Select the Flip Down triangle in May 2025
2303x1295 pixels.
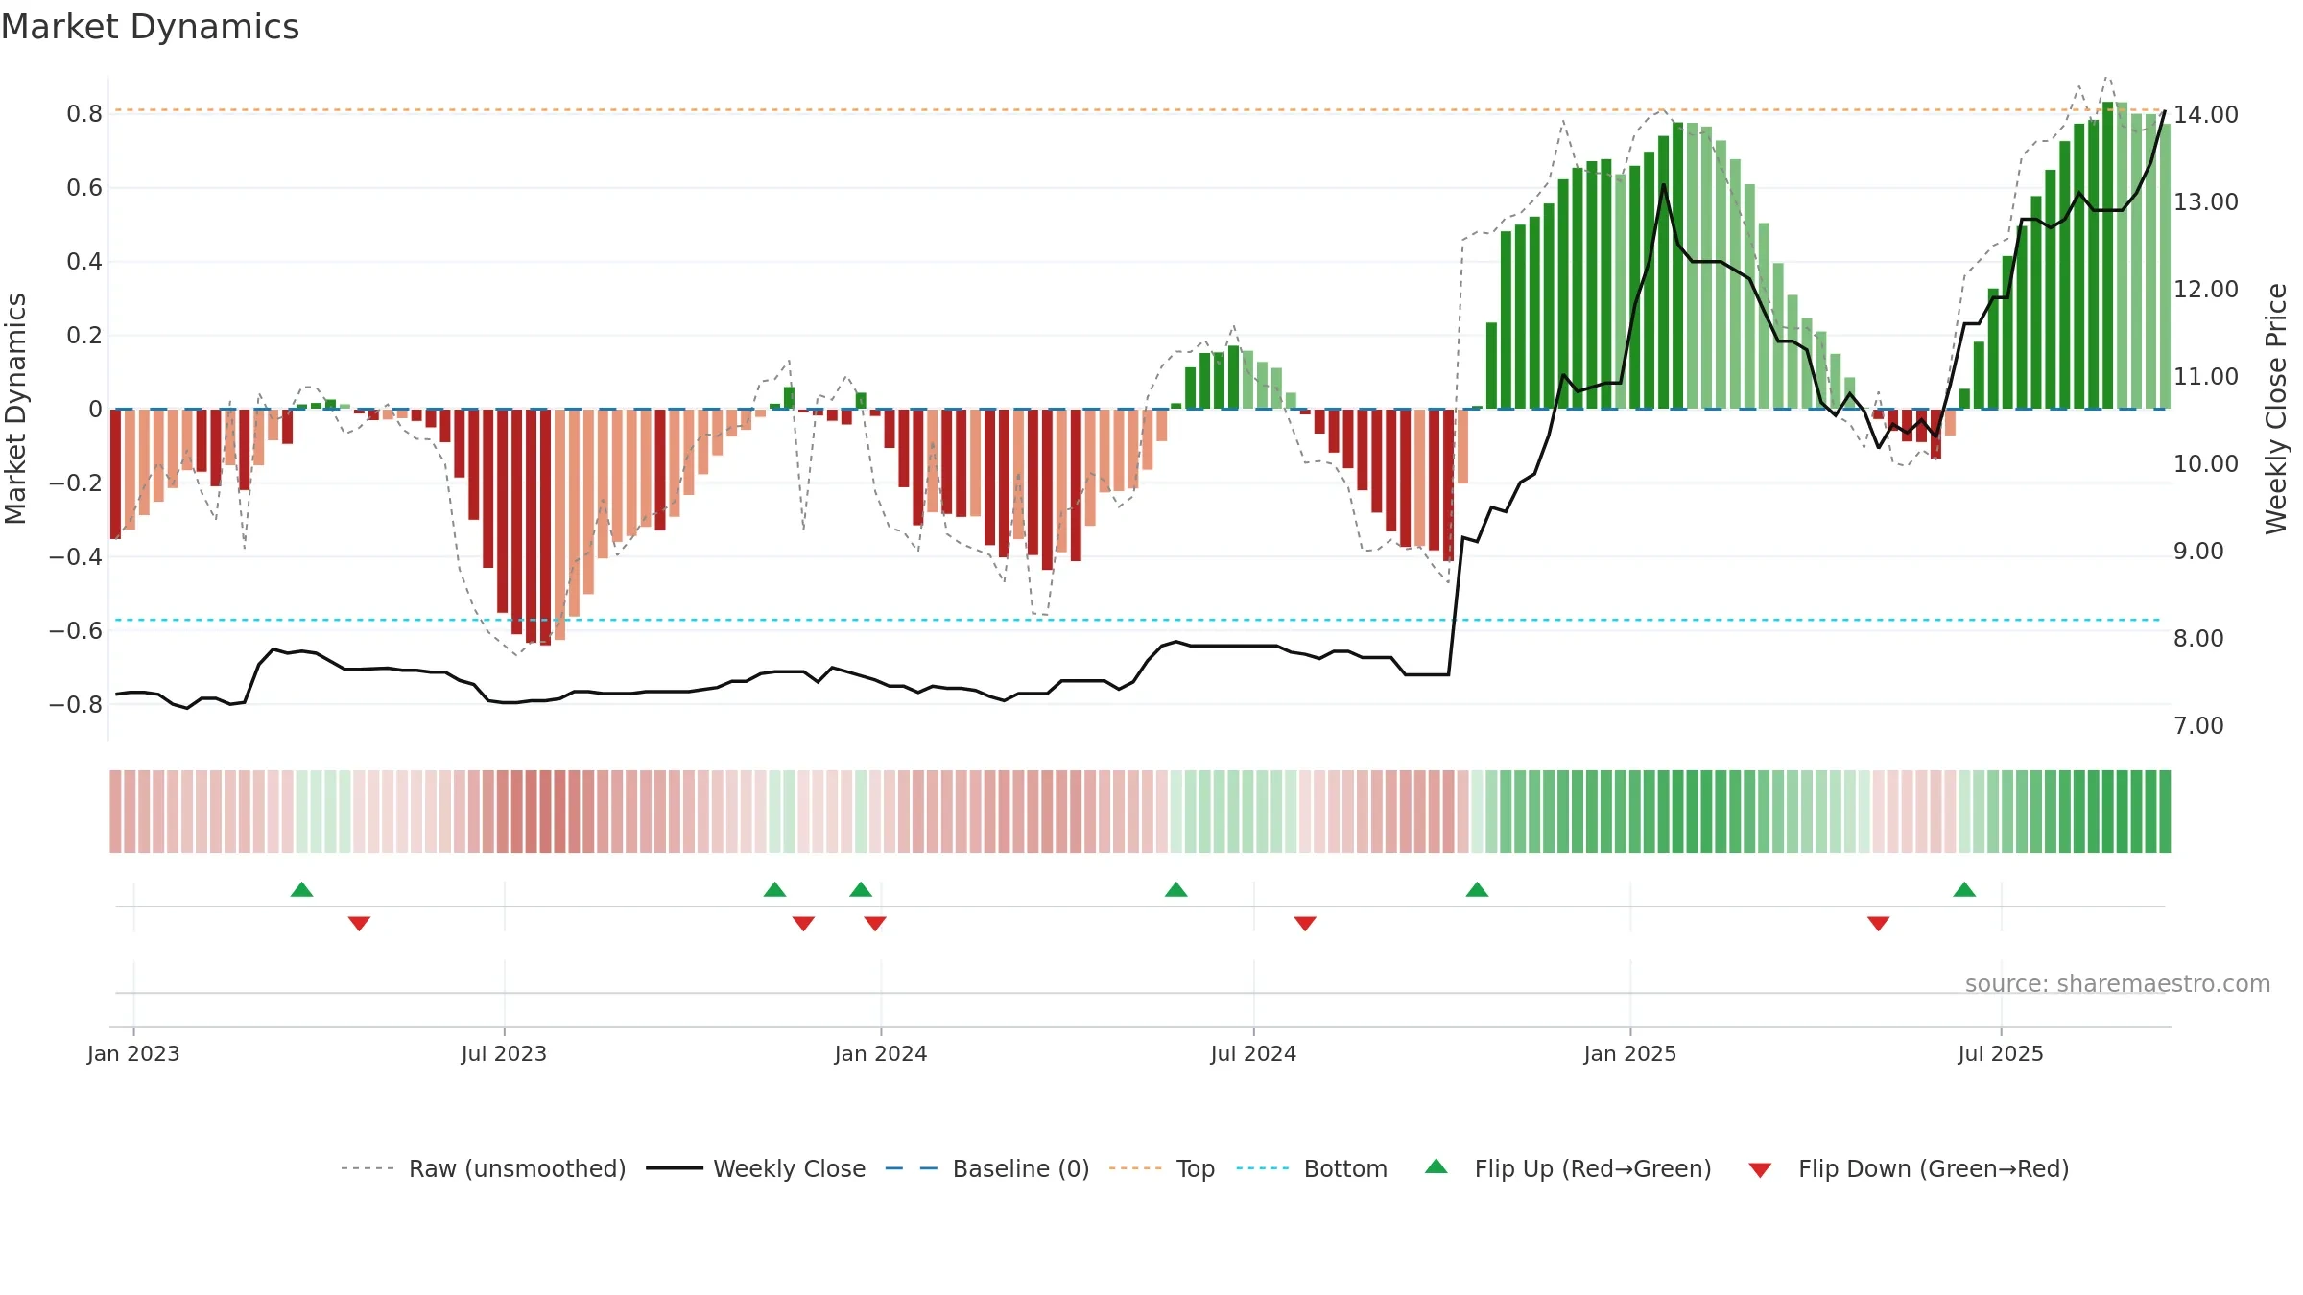(x=1878, y=924)
